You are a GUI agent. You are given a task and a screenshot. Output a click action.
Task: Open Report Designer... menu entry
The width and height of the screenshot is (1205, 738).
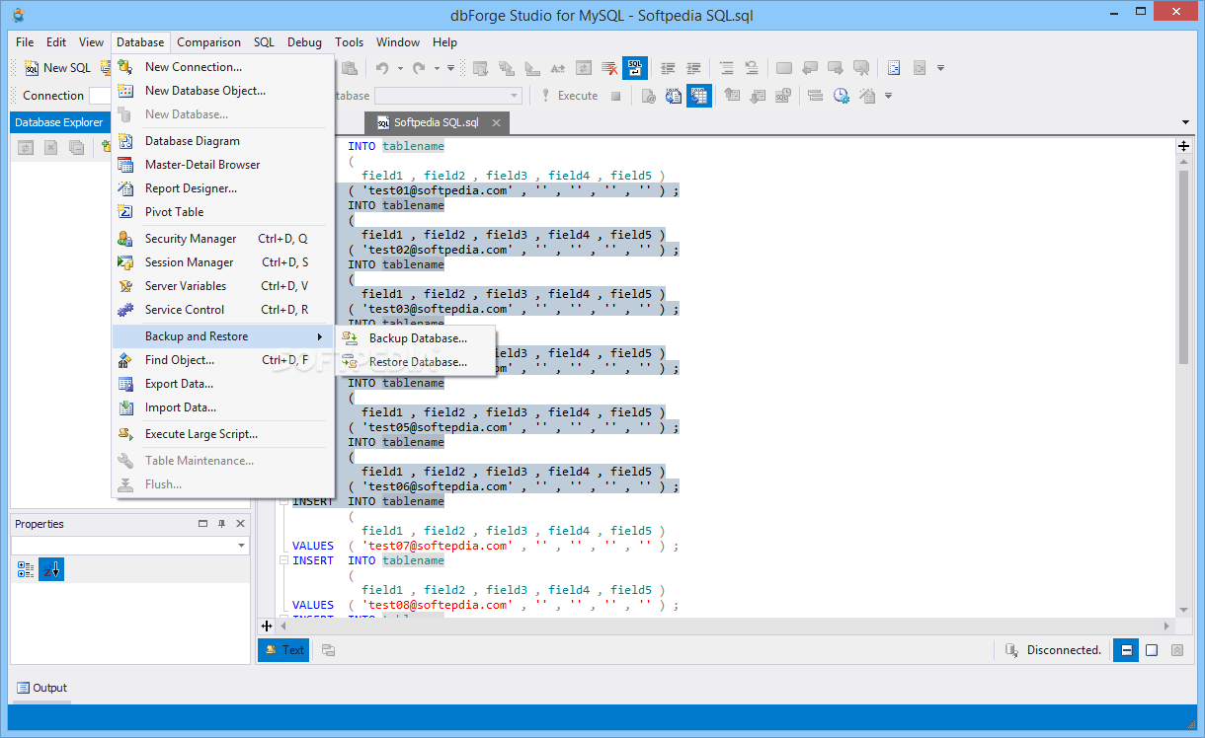click(x=223, y=188)
